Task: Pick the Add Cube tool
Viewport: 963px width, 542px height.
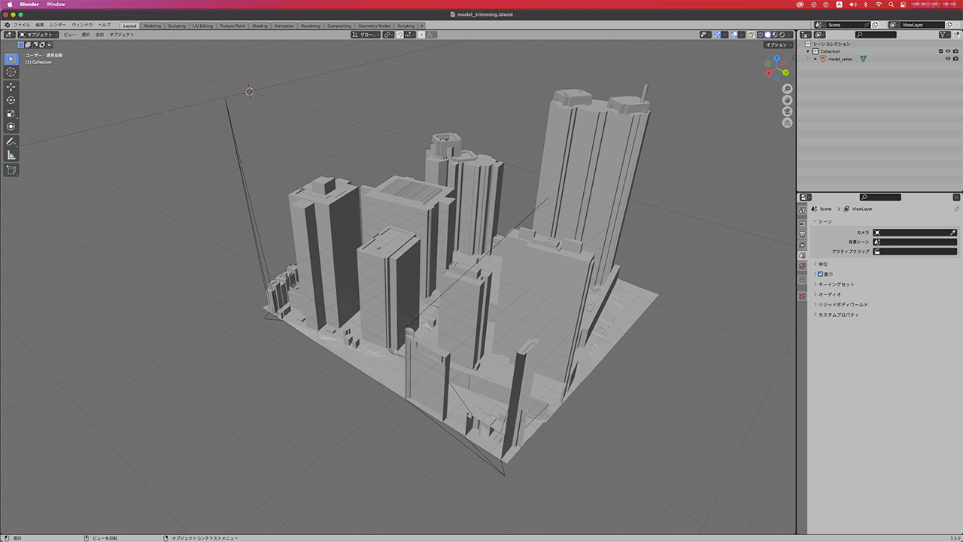Action: coord(11,170)
